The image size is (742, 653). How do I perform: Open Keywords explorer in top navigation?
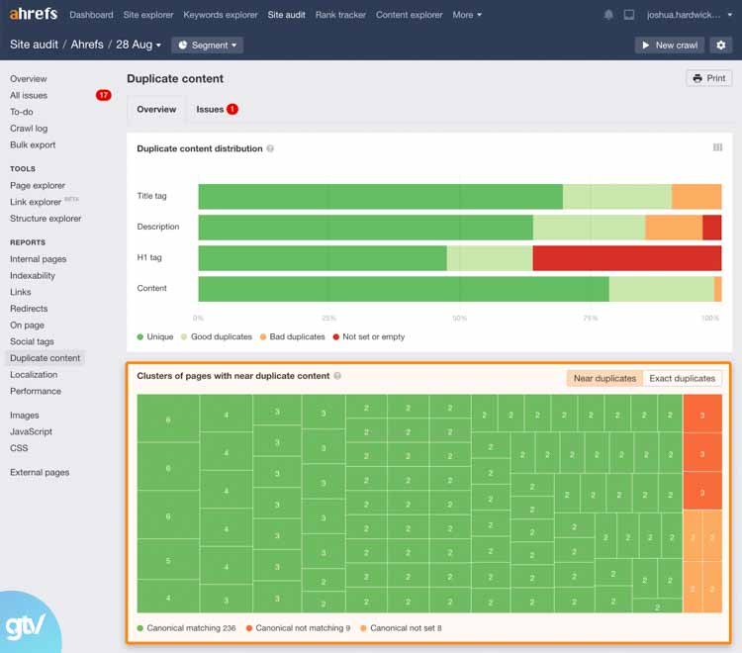[x=221, y=15]
